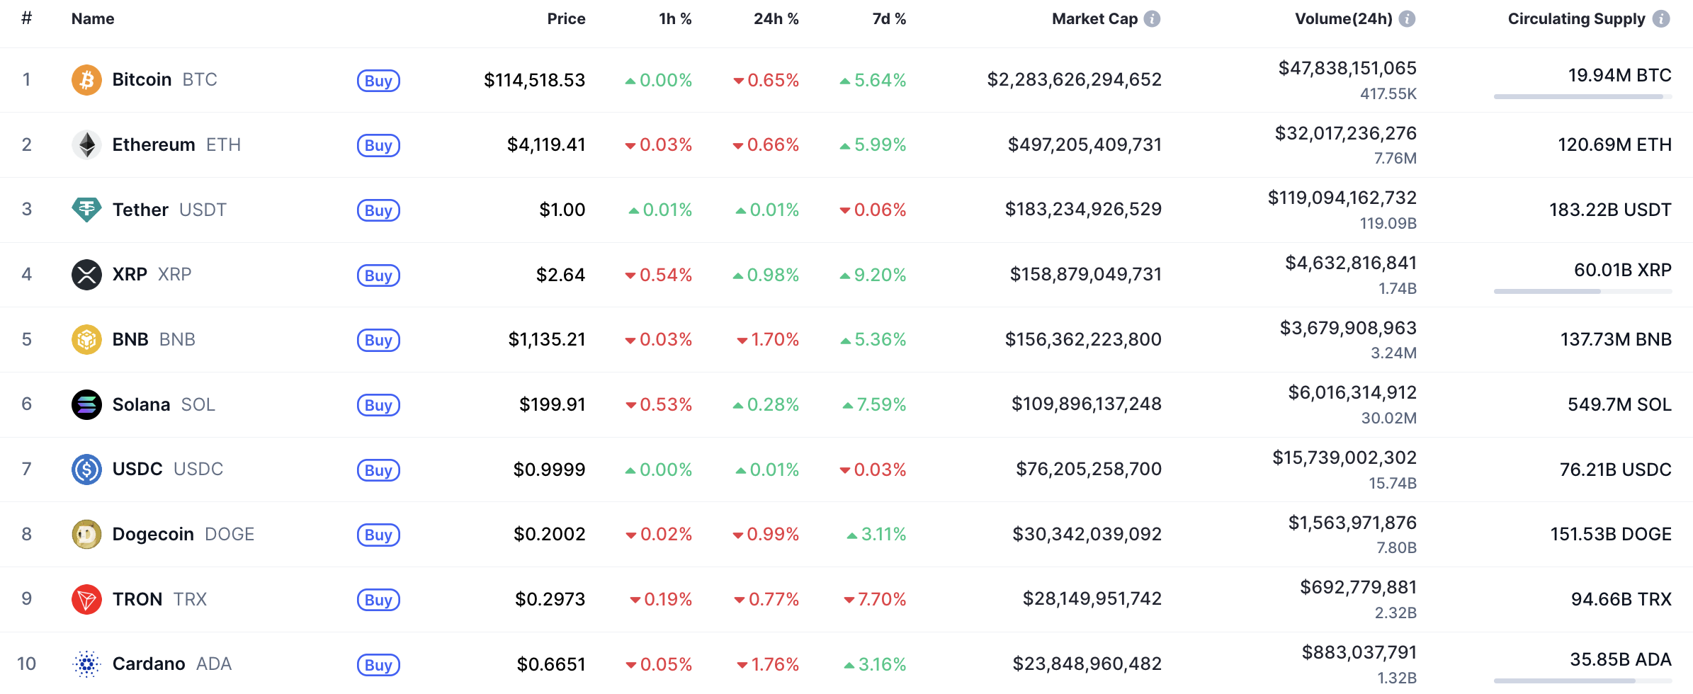Screen dimensions: 1693x694
Task: Click the Cardano logo icon
Action: tap(86, 664)
